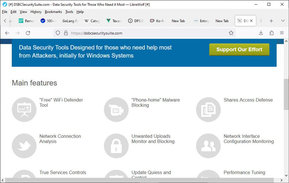289x183 pixels.
Task: Select the New Tab next to Ko-fi
Action: 178,21
